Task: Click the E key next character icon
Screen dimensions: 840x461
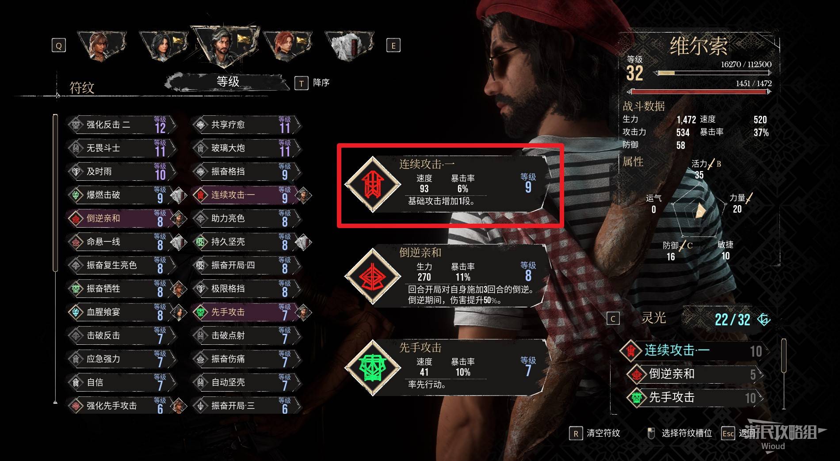Action: (x=393, y=45)
